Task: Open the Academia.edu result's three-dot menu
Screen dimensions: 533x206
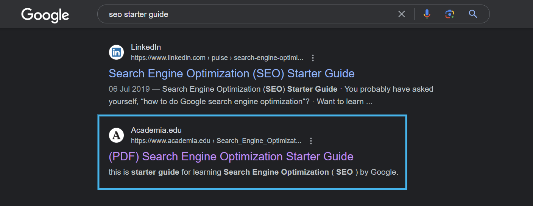Action: (311, 141)
